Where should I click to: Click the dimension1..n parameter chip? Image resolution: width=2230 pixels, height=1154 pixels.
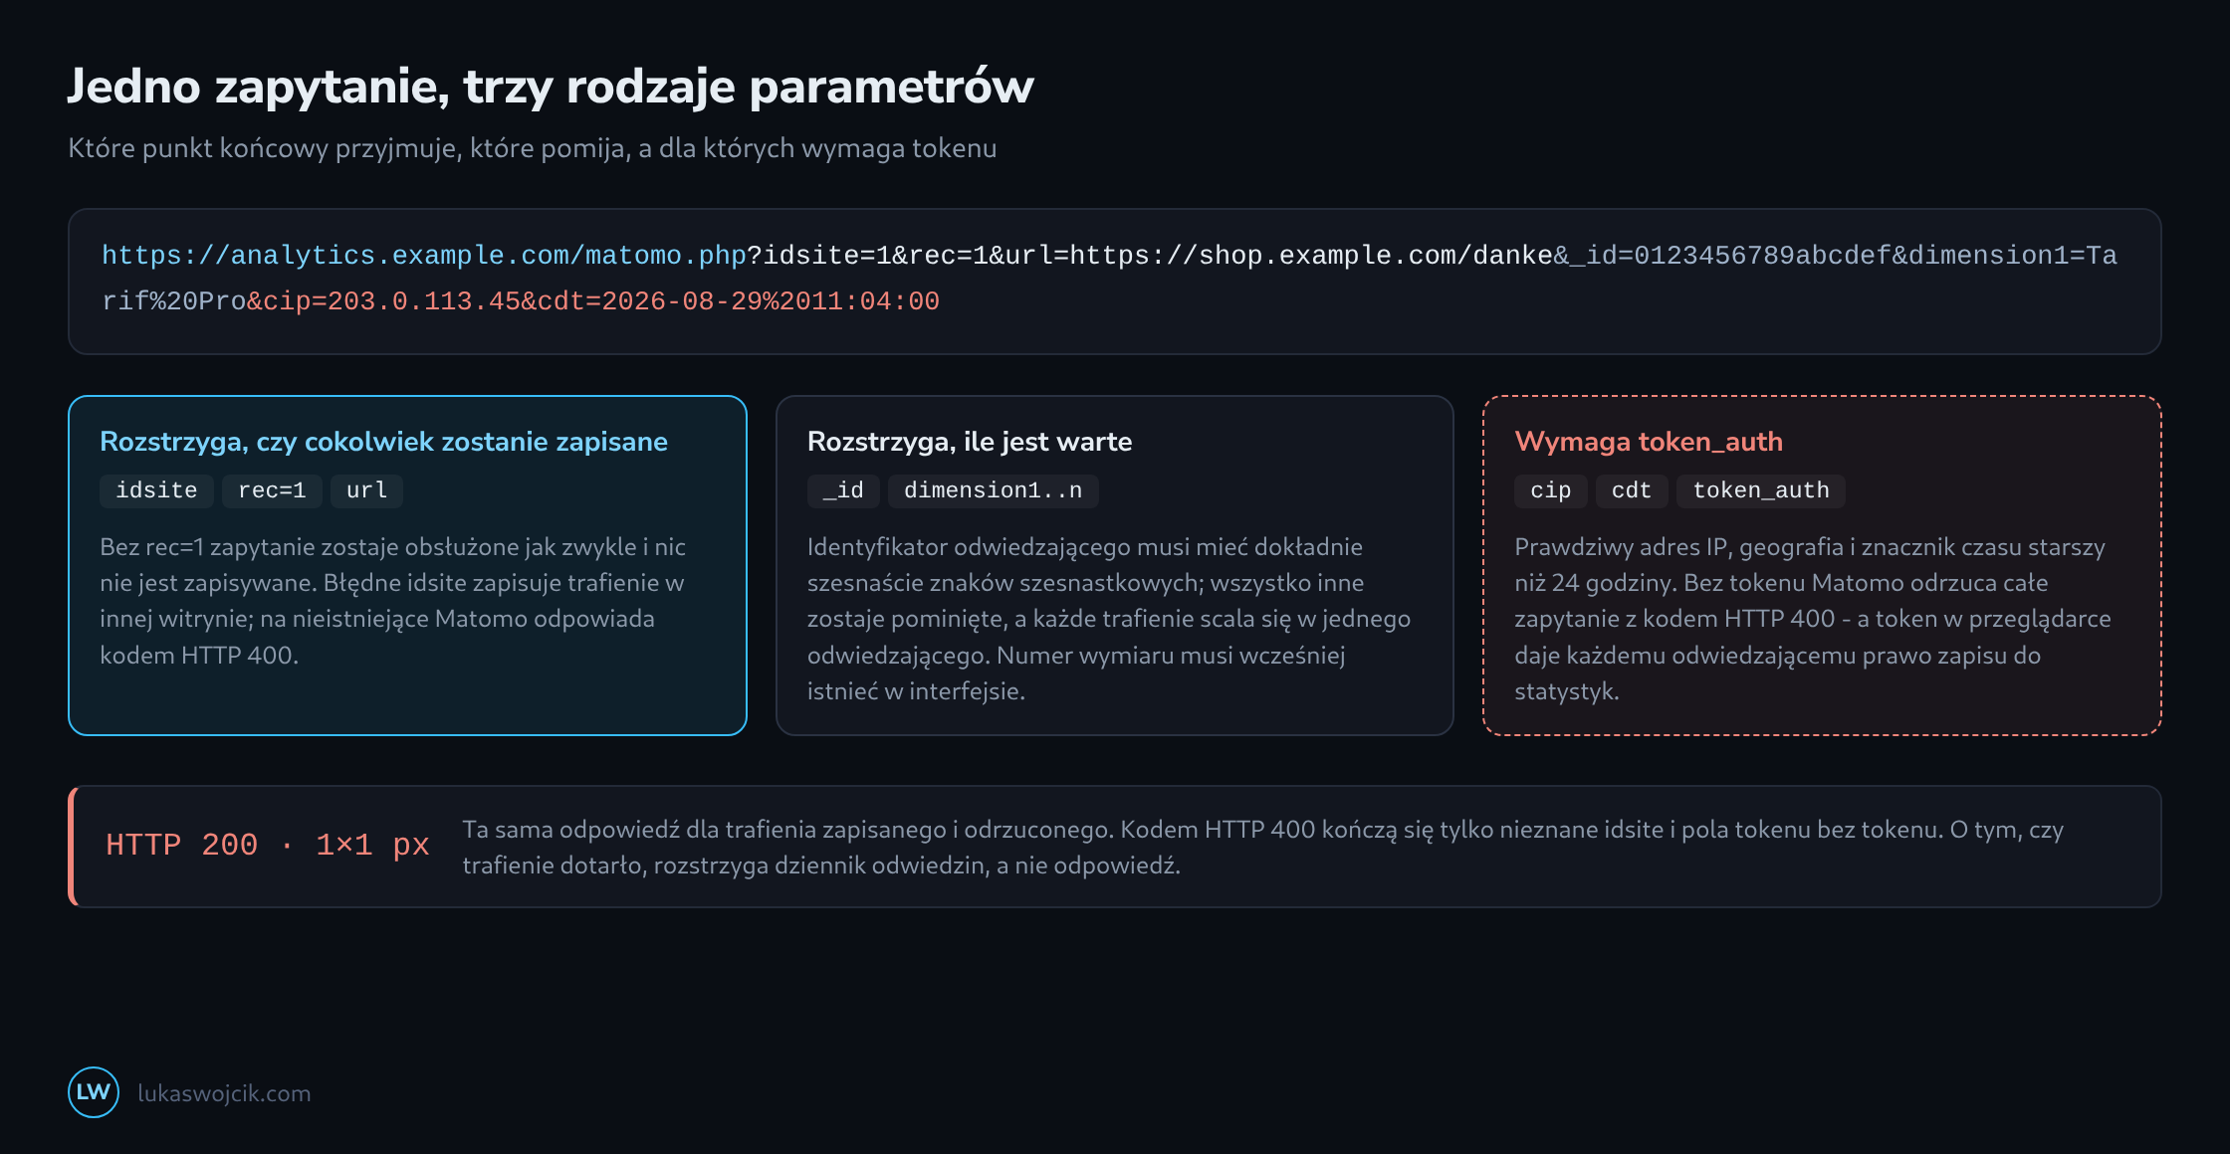click(x=993, y=490)
